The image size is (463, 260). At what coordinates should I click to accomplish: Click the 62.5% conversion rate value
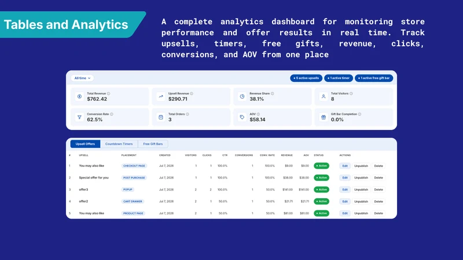tap(95, 120)
